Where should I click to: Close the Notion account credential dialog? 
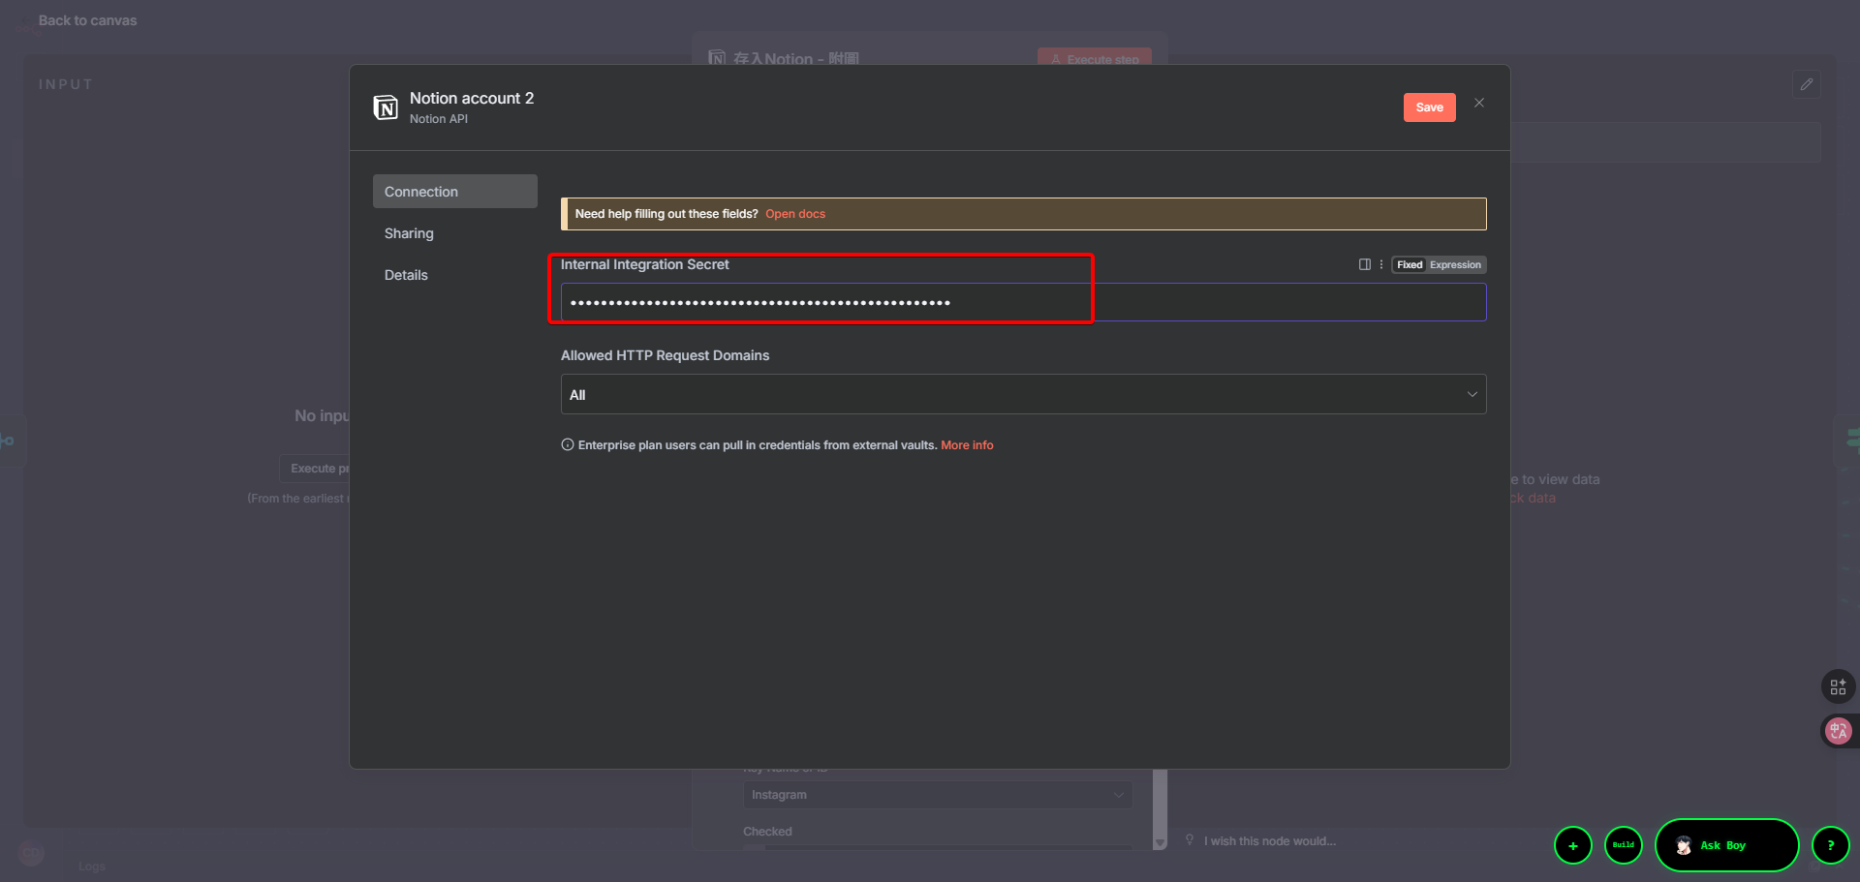pos(1478,103)
